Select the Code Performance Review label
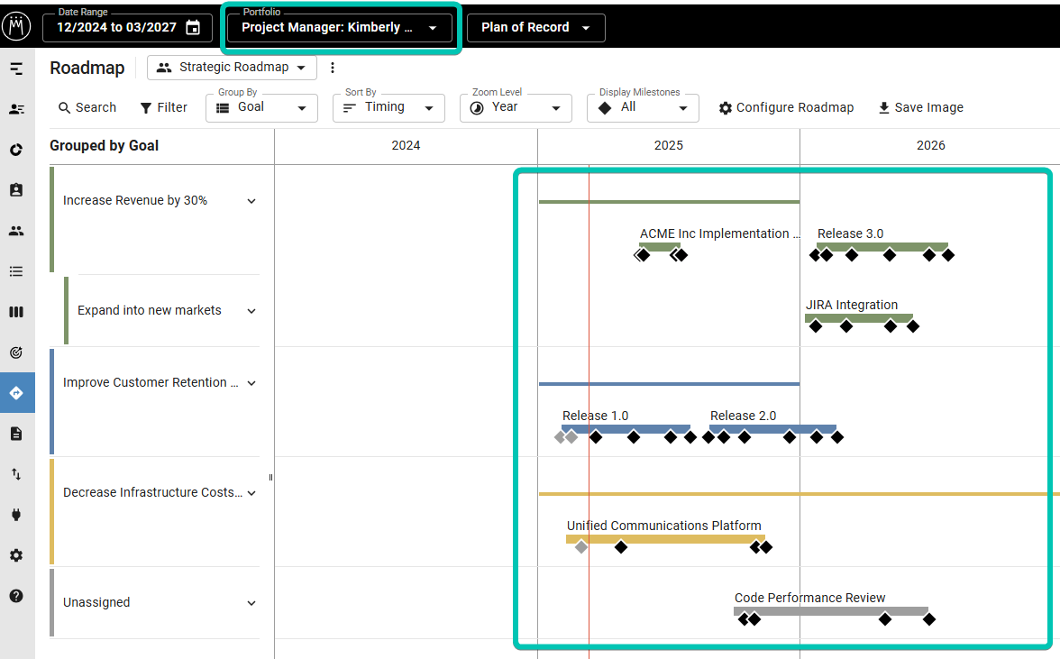The width and height of the screenshot is (1060, 659). tap(809, 598)
